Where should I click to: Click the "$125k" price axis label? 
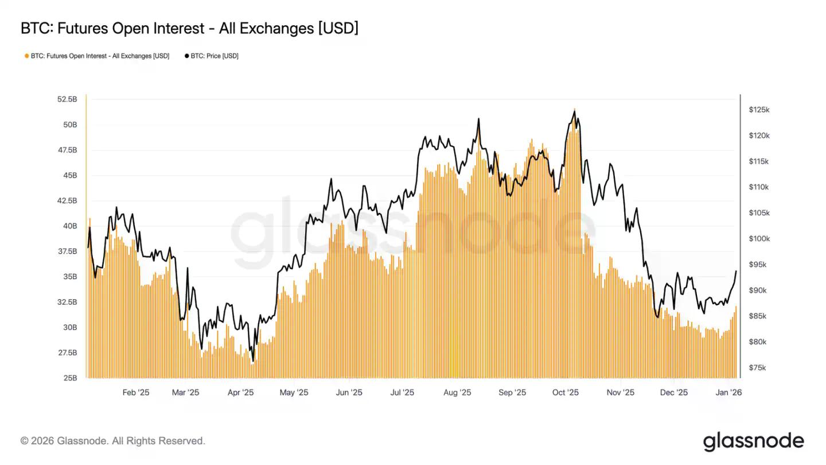(x=758, y=110)
